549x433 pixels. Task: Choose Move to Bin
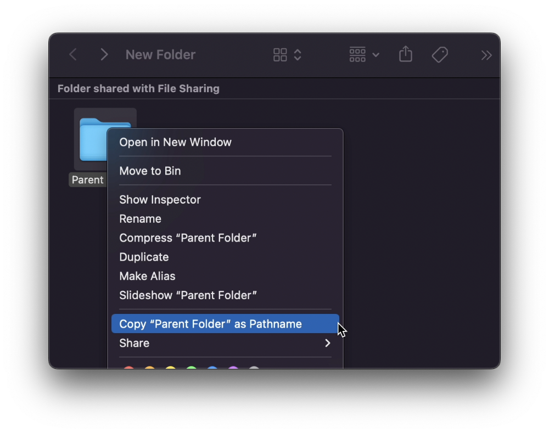pos(225,171)
